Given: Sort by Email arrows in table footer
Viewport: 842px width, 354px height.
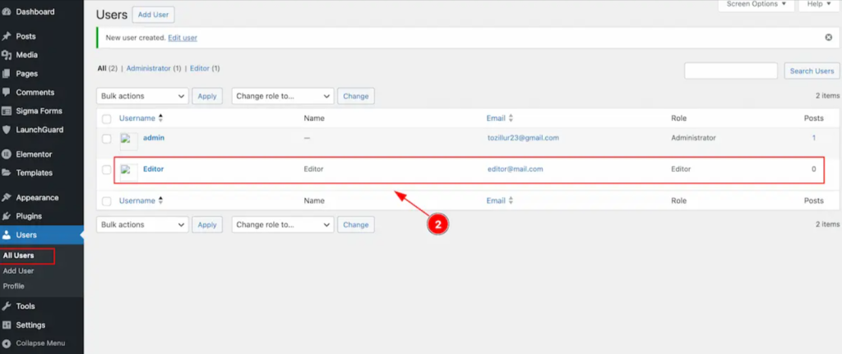Looking at the screenshot, I should point(511,200).
